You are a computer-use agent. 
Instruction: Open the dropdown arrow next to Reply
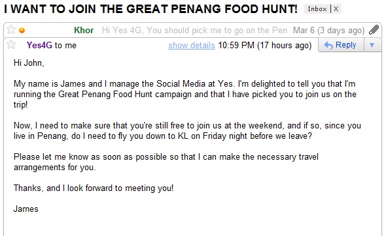[x=372, y=45]
